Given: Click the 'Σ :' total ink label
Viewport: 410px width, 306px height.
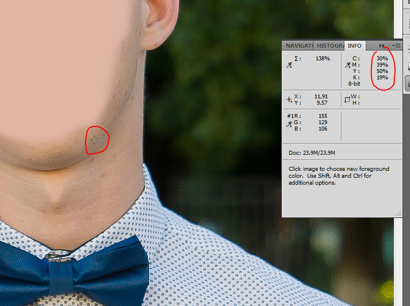Looking at the screenshot, I should (297, 58).
